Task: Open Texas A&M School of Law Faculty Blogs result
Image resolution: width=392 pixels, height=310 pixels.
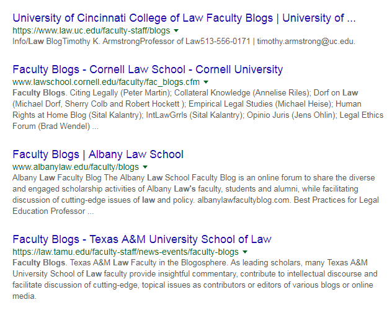Action: click(x=142, y=239)
